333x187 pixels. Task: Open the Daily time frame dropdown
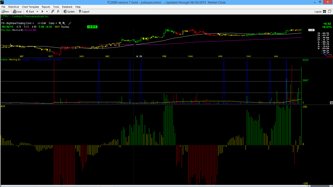click(x=53, y=23)
